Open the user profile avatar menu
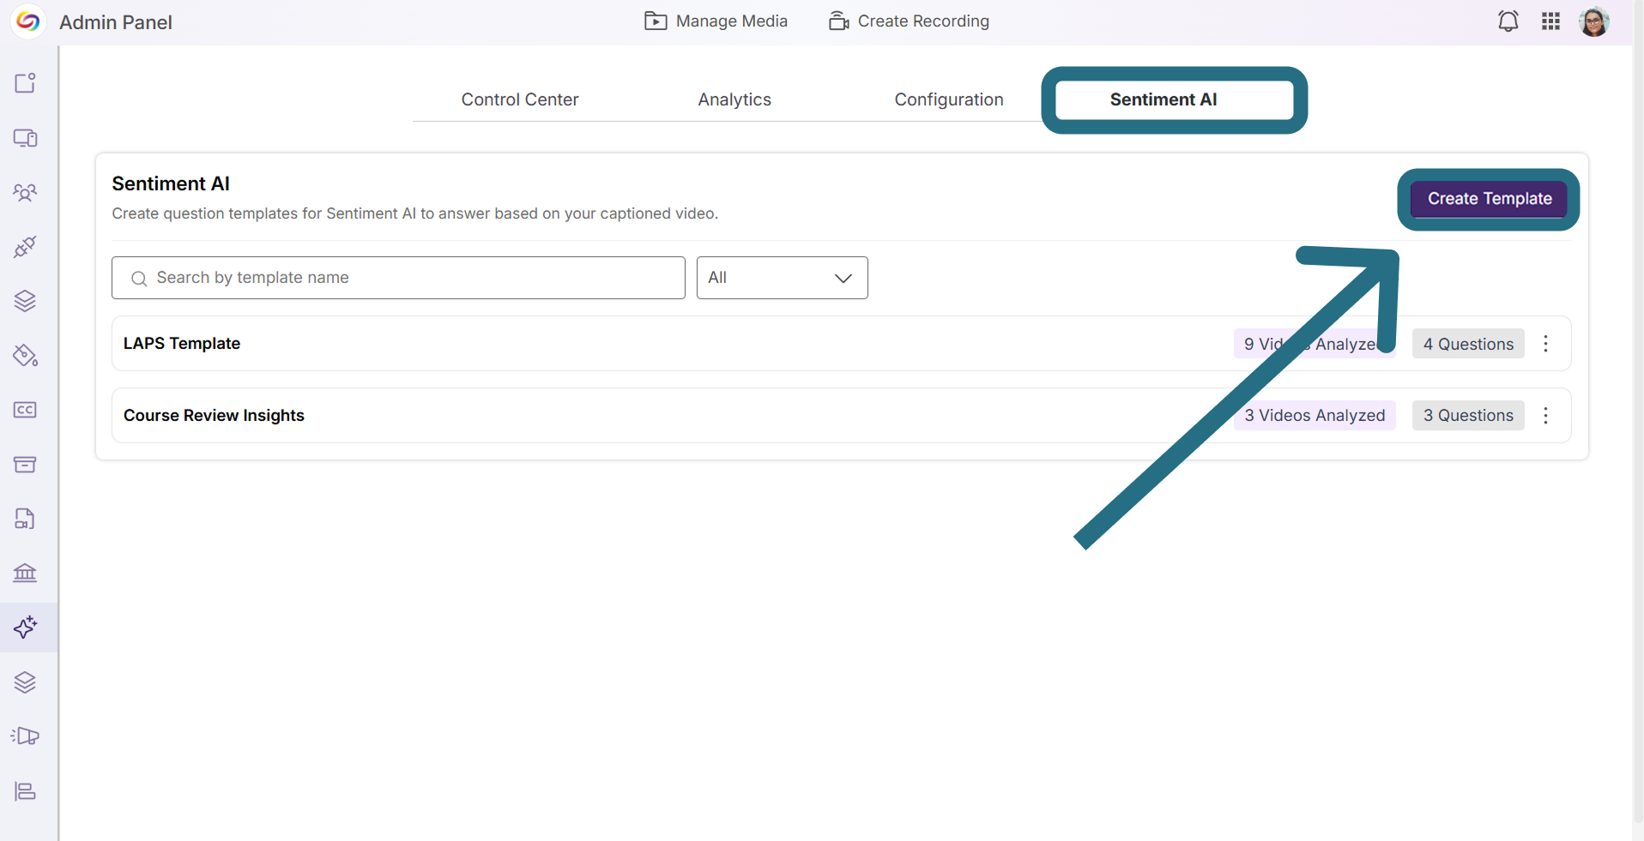The image size is (1644, 841). (1594, 21)
